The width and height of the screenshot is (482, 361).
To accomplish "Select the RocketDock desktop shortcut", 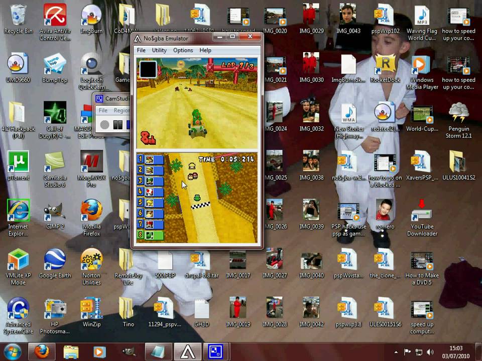I will click(x=385, y=68).
